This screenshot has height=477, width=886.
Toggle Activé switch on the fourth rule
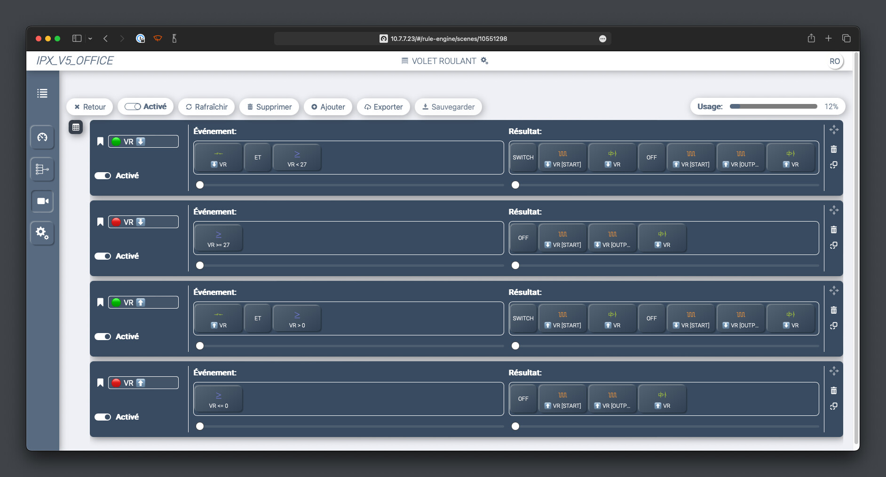[103, 417]
